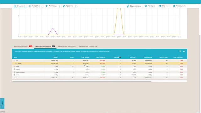Click the 100.00% cell in article row

pos(134,75)
